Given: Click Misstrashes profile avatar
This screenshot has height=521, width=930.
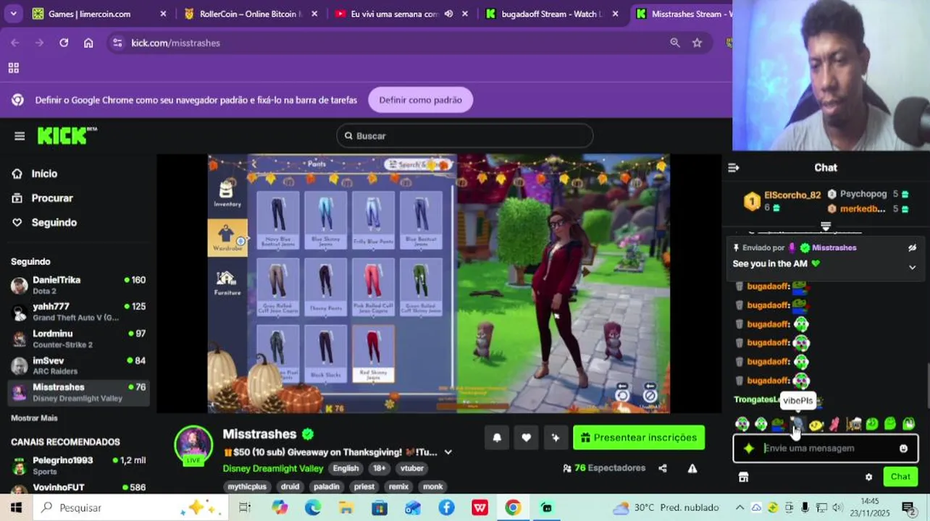Looking at the screenshot, I should 193,445.
